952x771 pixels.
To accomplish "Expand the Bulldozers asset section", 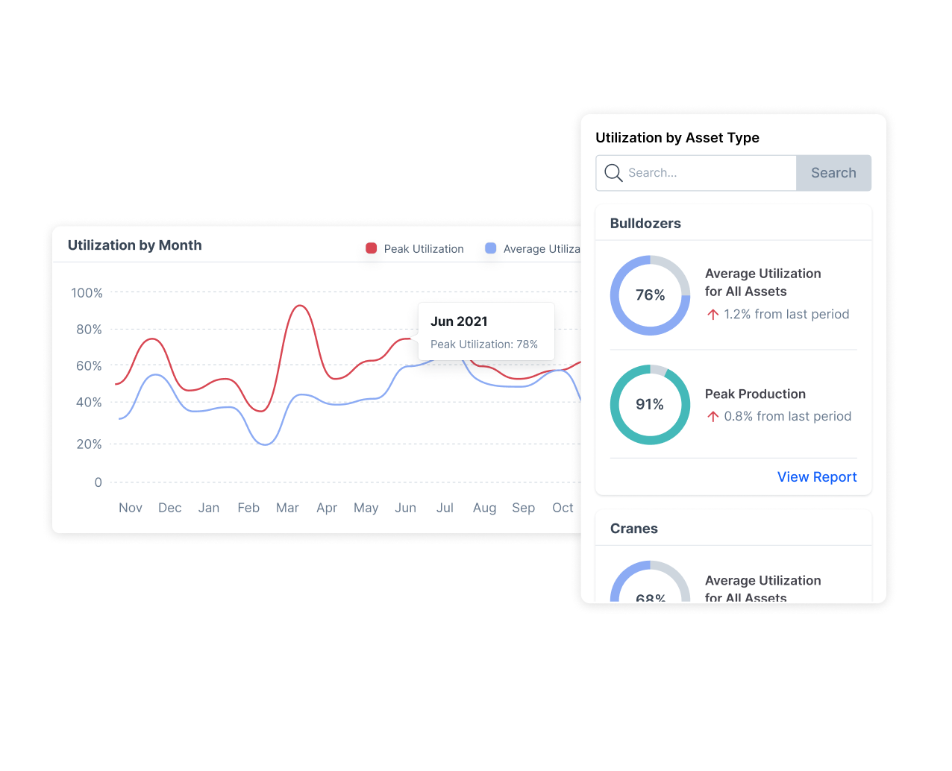I will [645, 223].
